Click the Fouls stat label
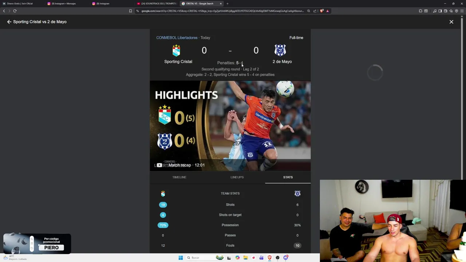The image size is (466, 262). tap(230, 245)
